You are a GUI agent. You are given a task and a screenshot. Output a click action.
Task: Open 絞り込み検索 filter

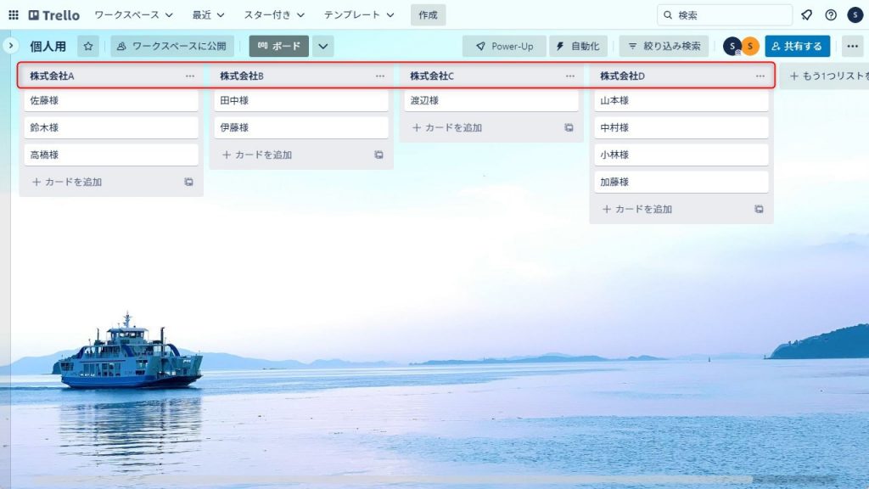point(664,47)
